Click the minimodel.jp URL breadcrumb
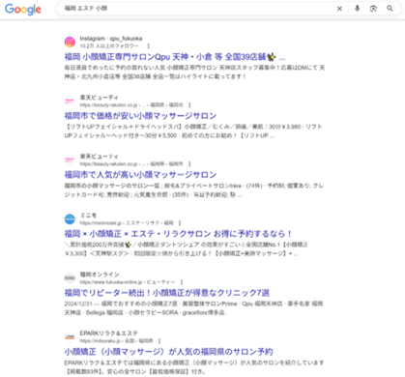This screenshot has height=377, width=405. pos(127,223)
